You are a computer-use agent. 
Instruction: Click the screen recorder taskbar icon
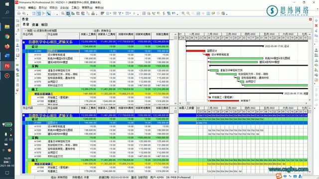coord(7,76)
